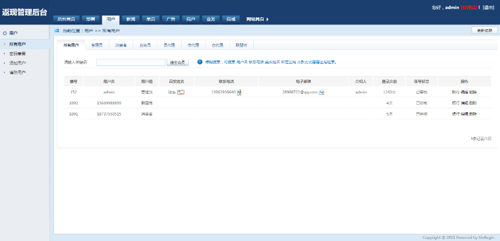Click the 1243次 login count cell
Image resolution: width=500 pixels, height=241 pixels.
389,92
